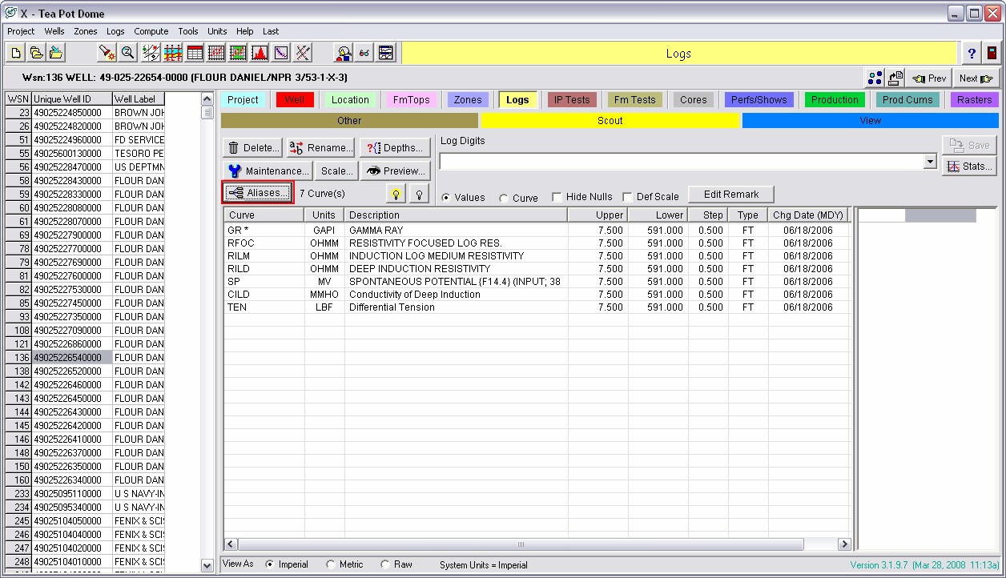This screenshot has height=578, width=1006.
Task: Open the log display panel icon
Action: point(387,53)
